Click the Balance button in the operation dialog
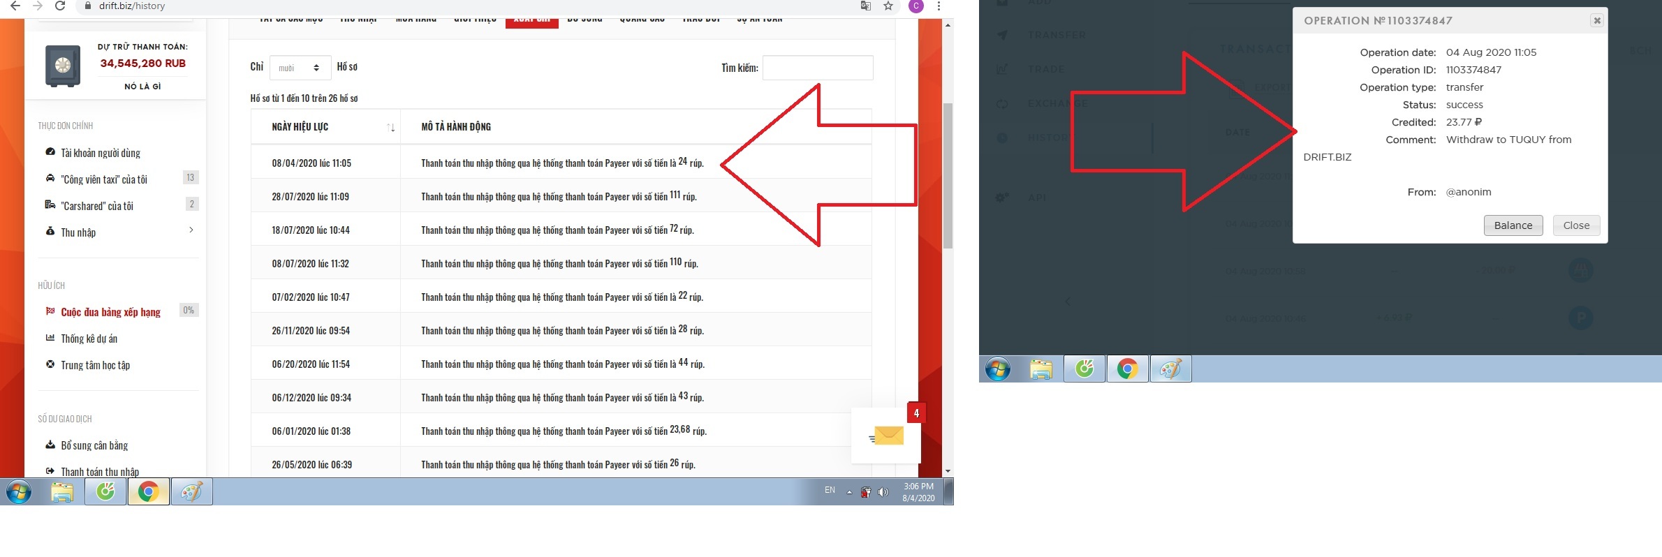 pyautogui.click(x=1513, y=225)
